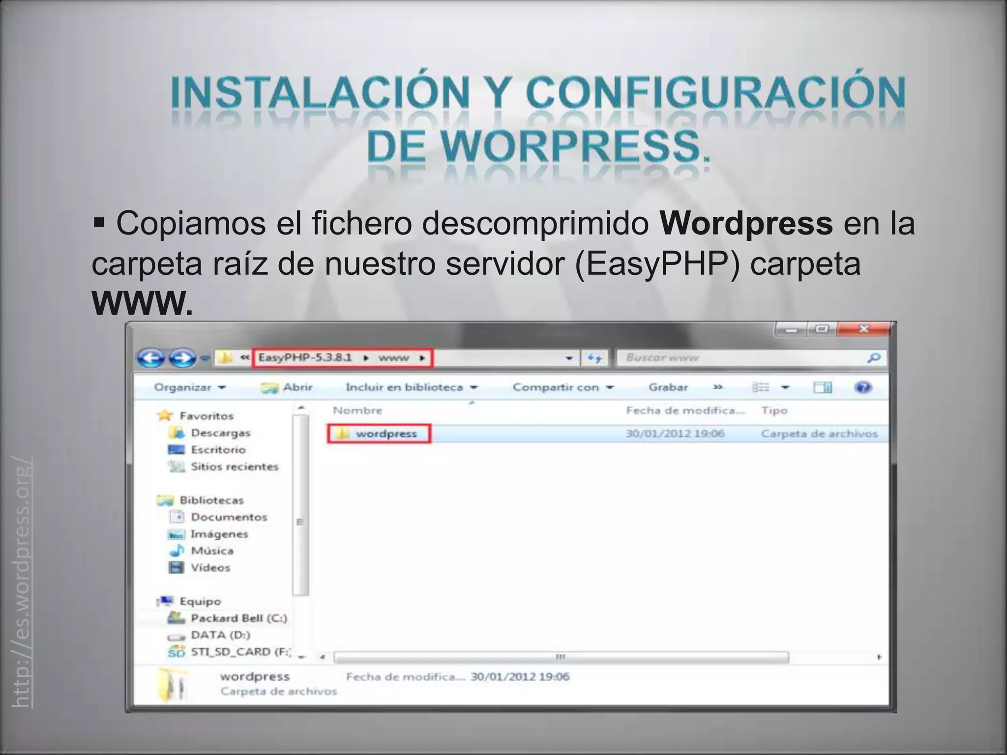This screenshot has width=1007, height=755.
Task: Click the magnifier search icon
Action: 874,358
